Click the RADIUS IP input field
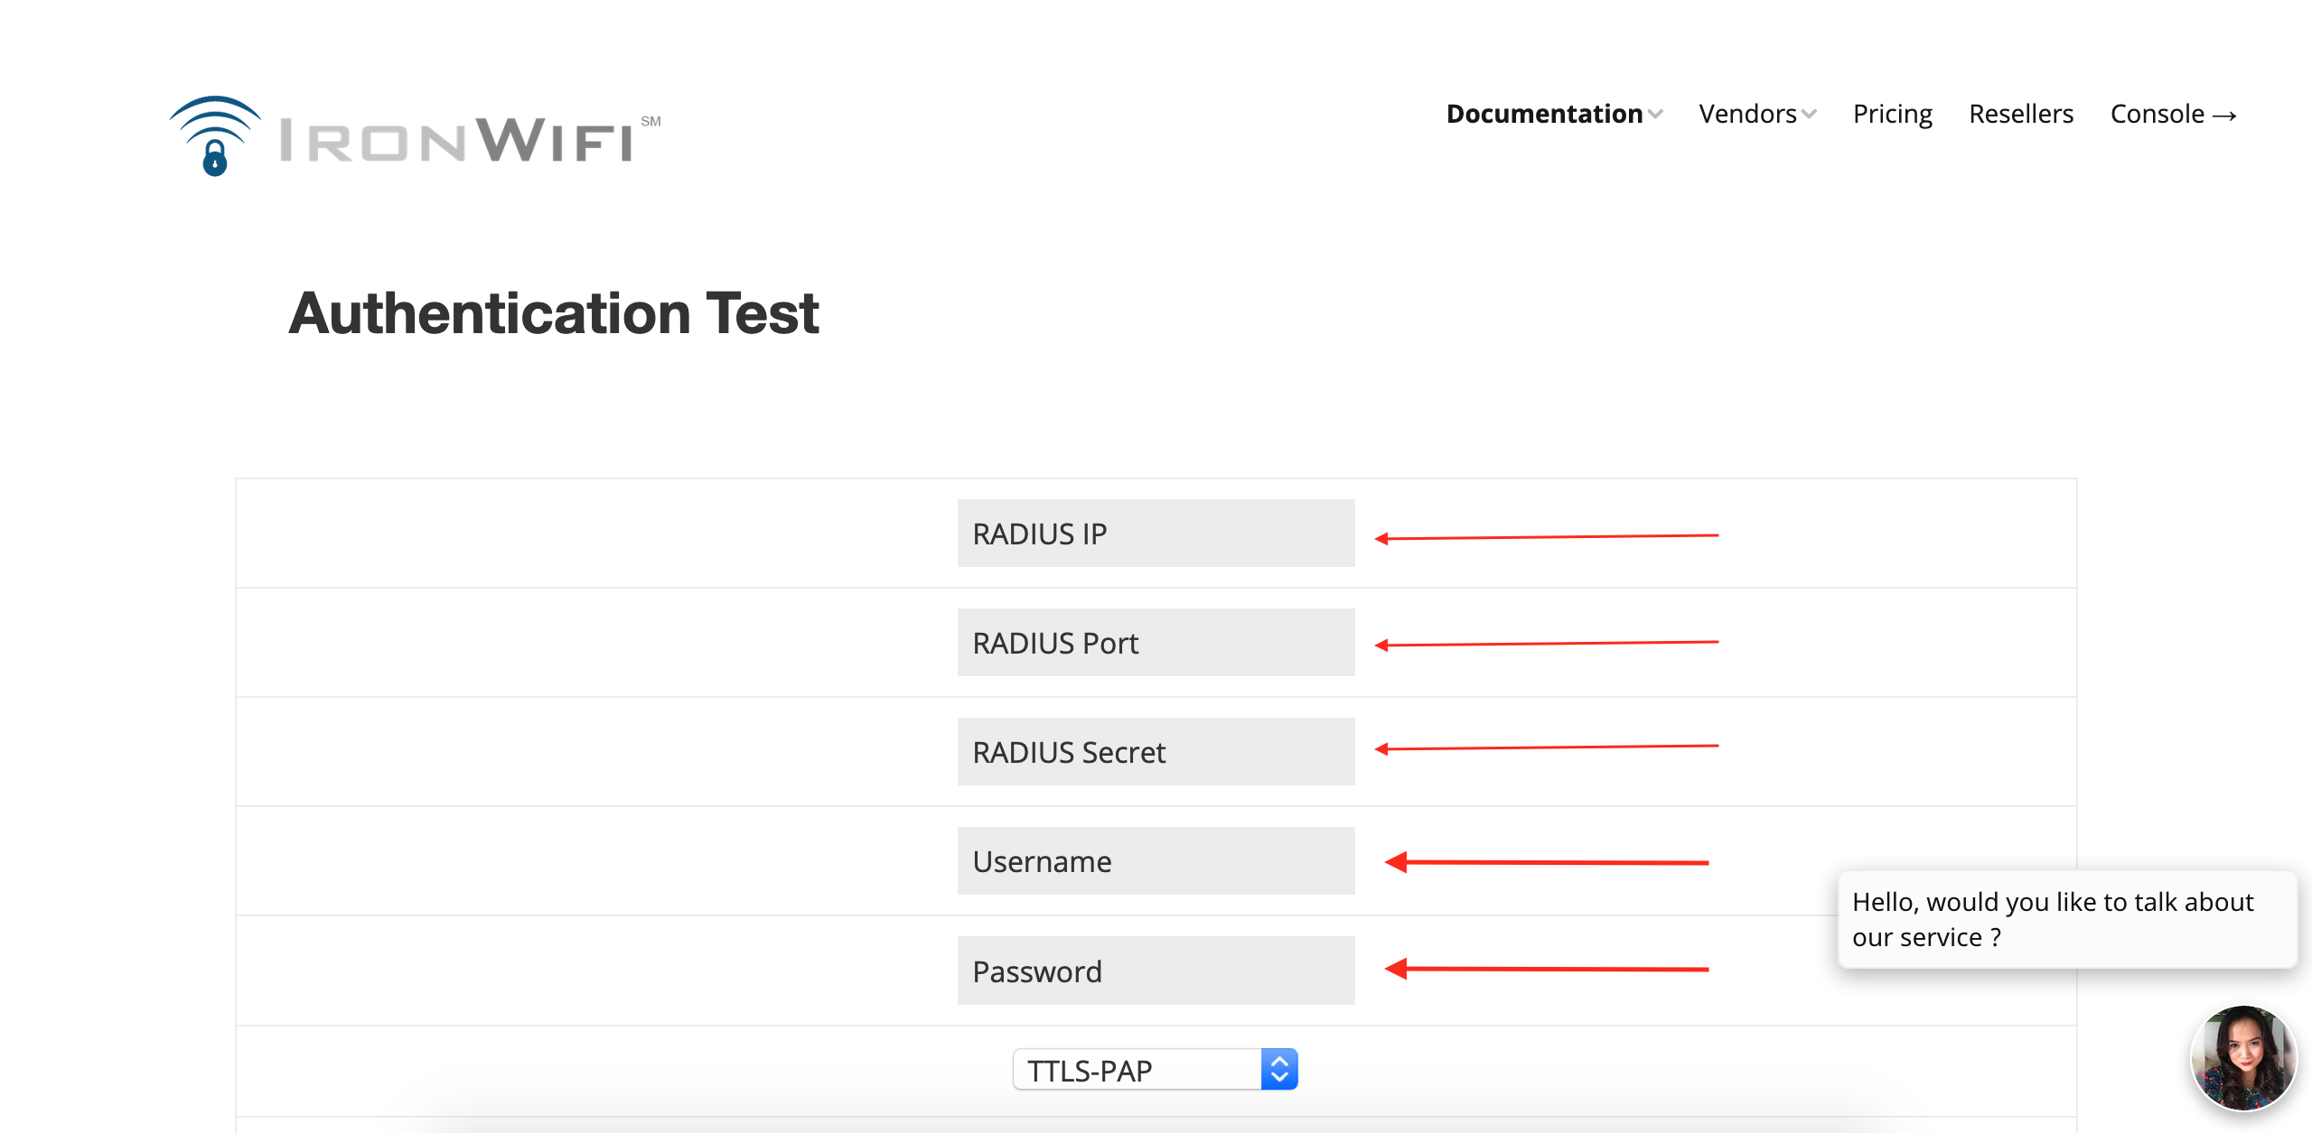Viewport: 2312px width, 1133px height. pos(1155,533)
